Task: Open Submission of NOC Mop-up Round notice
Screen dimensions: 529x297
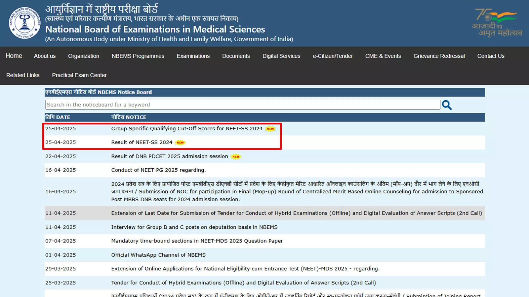Action: pos(297,191)
